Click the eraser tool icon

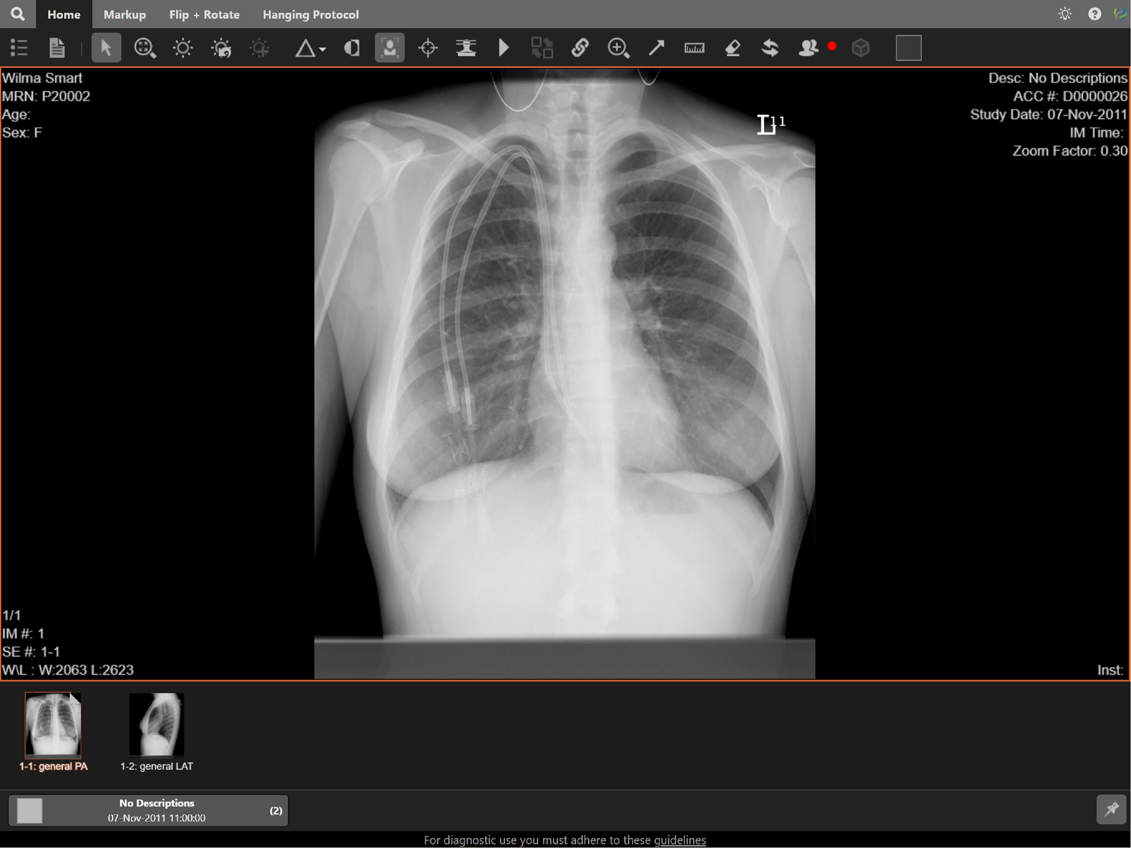[733, 48]
